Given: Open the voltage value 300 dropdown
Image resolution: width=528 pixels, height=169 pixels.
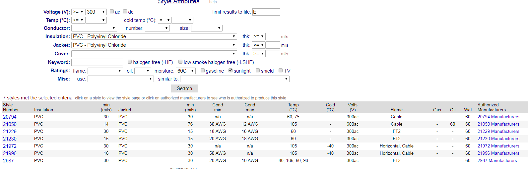Looking at the screenshot, I should pyautogui.click(x=96, y=12).
